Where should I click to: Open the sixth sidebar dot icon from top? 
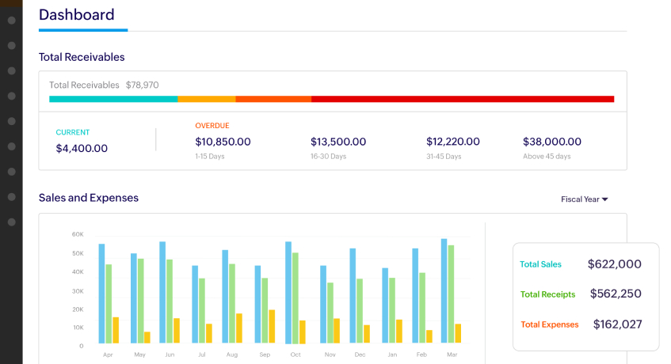pos(11,146)
